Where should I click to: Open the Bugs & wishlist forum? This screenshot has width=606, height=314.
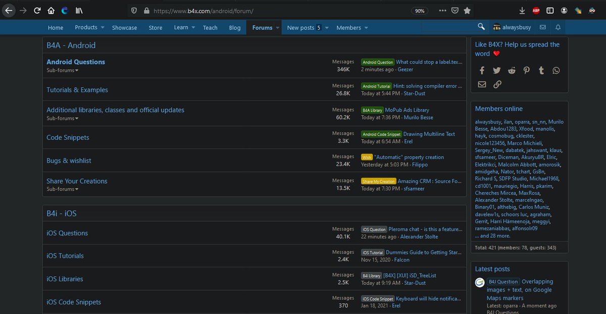[69, 161]
